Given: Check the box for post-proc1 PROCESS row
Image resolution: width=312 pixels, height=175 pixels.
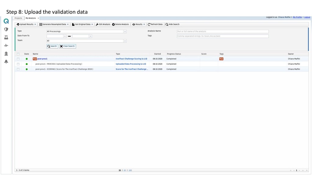Looking at the screenshot, I should pyautogui.click(x=18, y=64).
